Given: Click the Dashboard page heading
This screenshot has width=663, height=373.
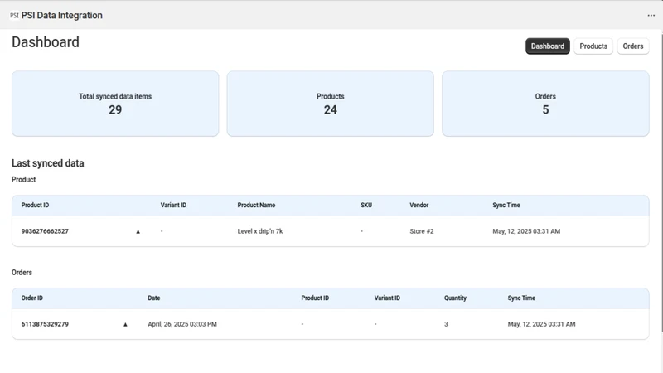Looking at the screenshot, I should click(x=46, y=42).
